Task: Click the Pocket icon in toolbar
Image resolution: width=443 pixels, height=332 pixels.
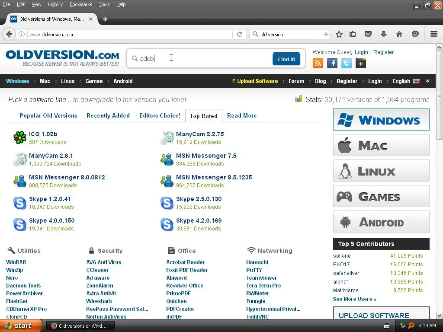Action: click(368, 35)
